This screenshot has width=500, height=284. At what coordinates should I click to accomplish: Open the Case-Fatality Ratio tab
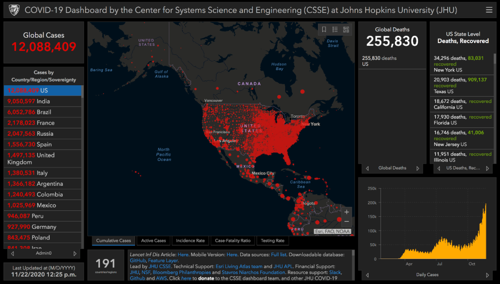point(233,240)
